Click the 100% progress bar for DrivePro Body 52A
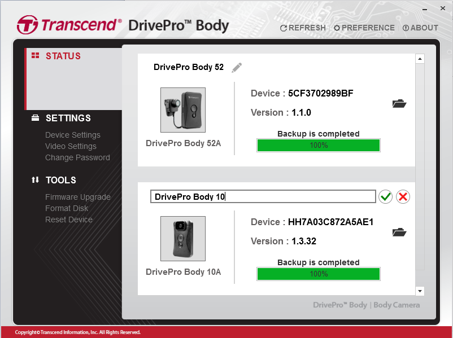 319,145
